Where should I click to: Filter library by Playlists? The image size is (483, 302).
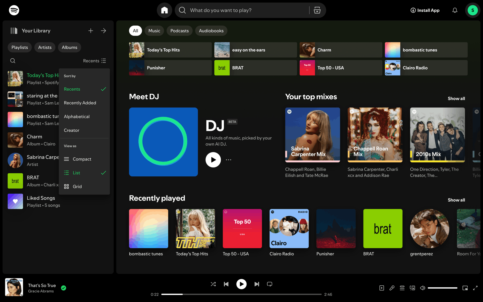(20, 47)
